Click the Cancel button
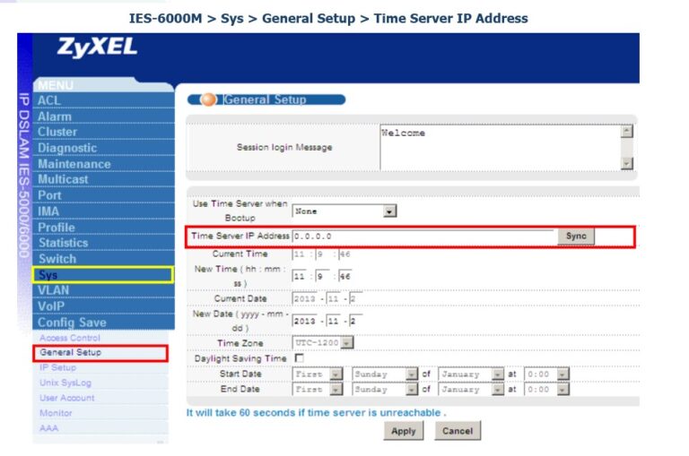 458,431
